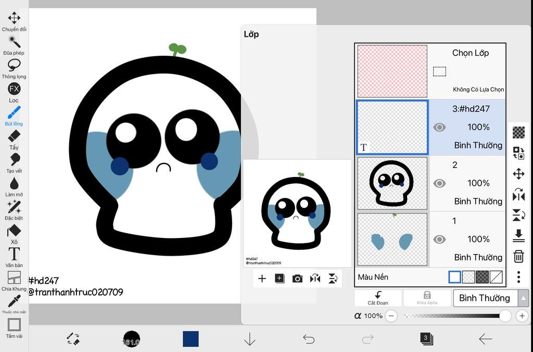Hide layer 1 via eye icon
Image resolution: width=533 pixels, height=352 pixels.
pyautogui.click(x=439, y=240)
